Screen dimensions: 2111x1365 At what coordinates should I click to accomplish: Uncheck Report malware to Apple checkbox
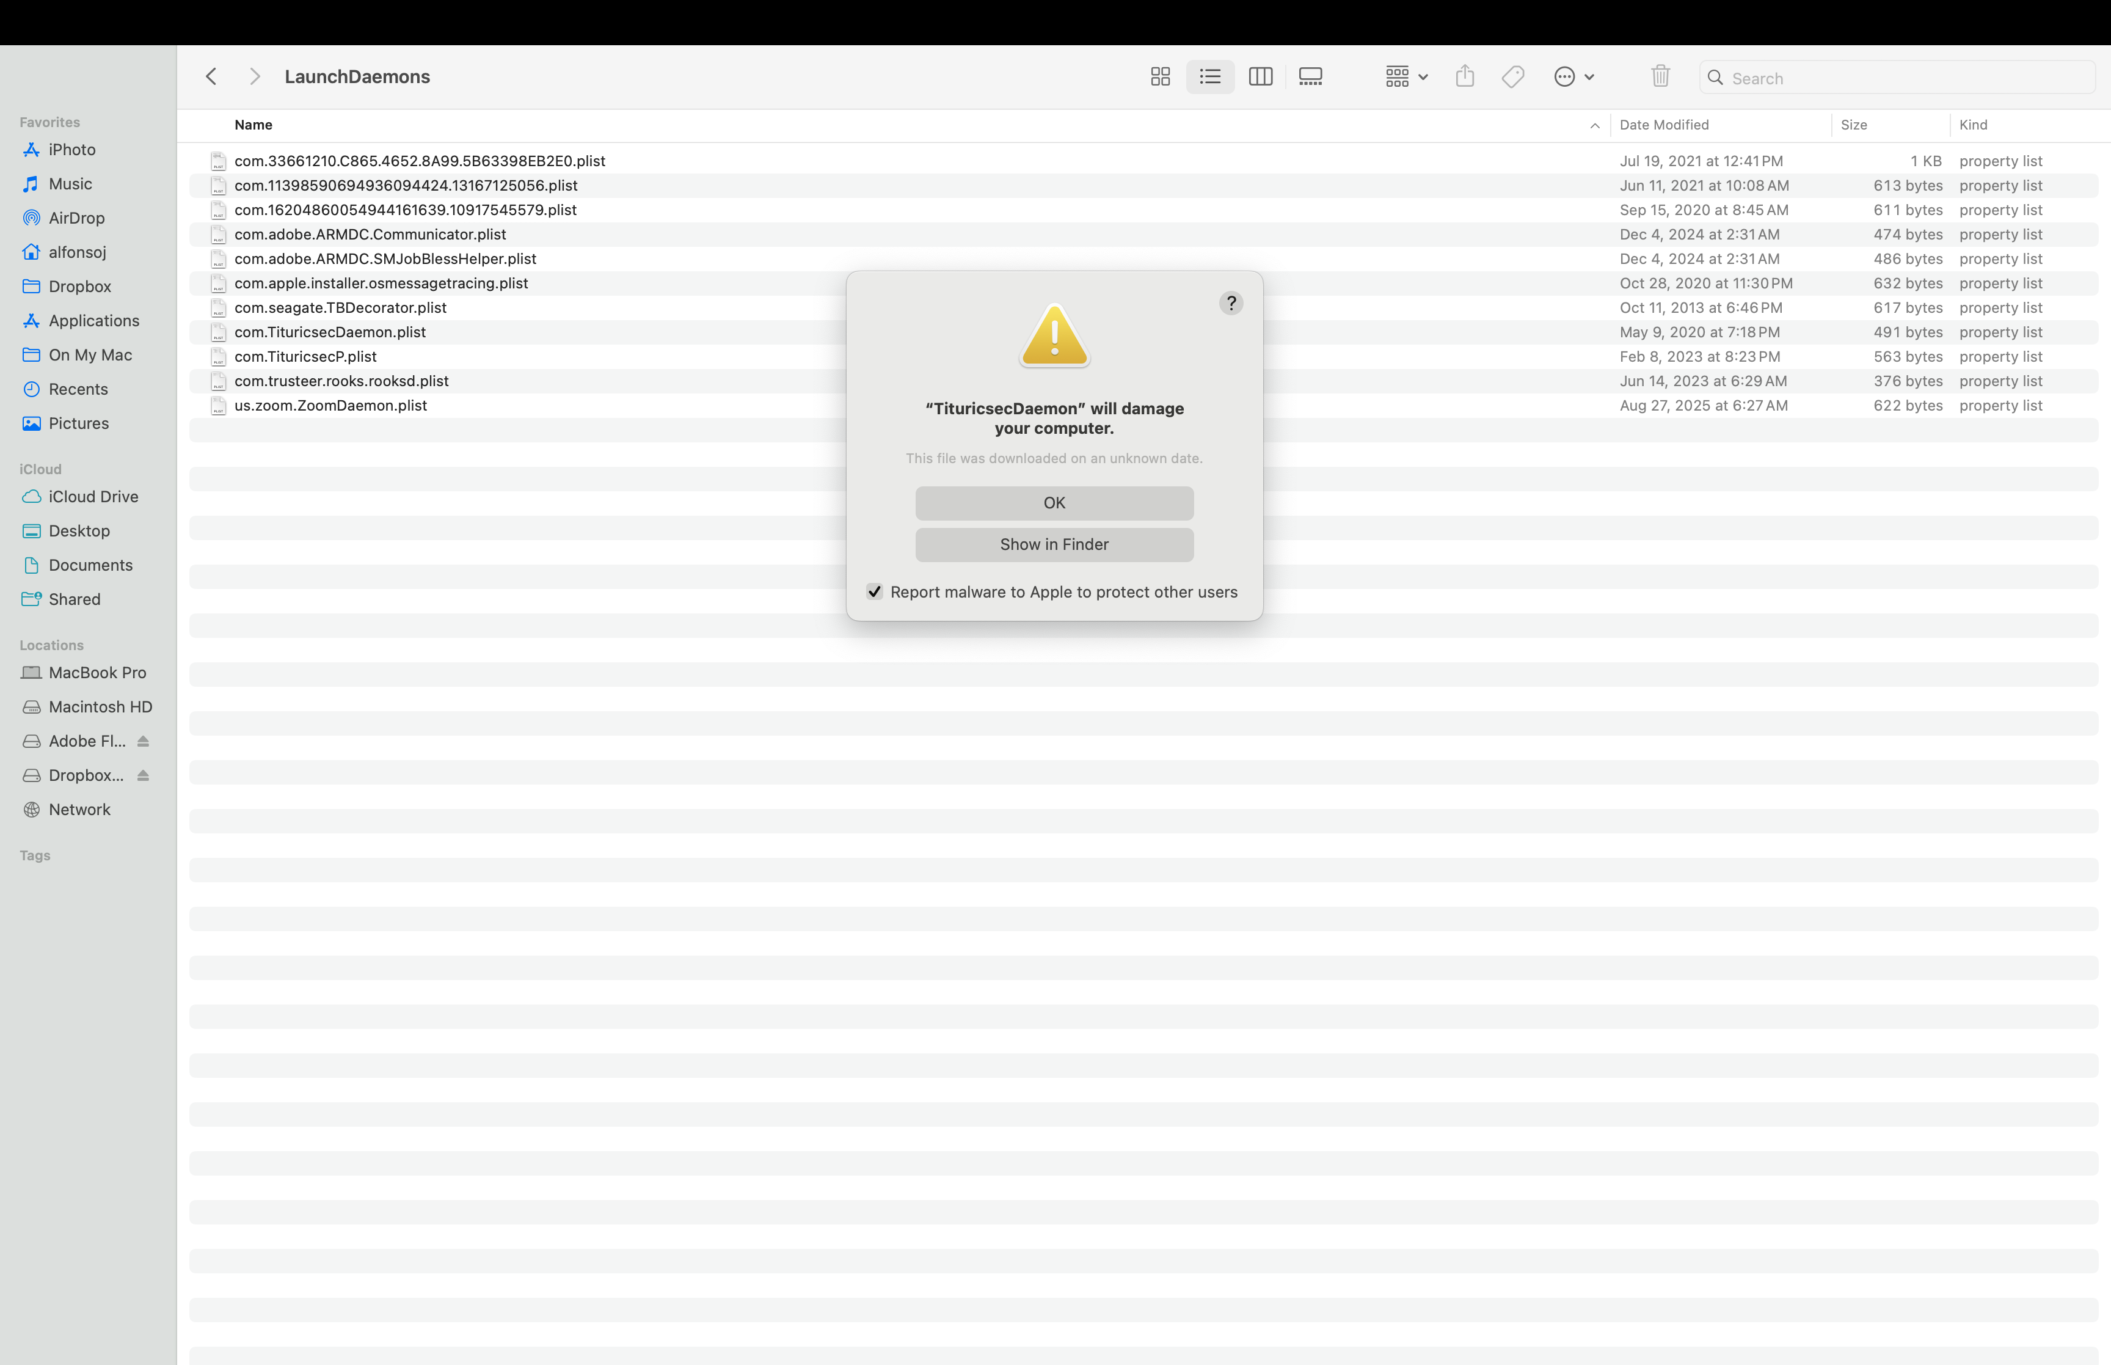pyautogui.click(x=874, y=592)
